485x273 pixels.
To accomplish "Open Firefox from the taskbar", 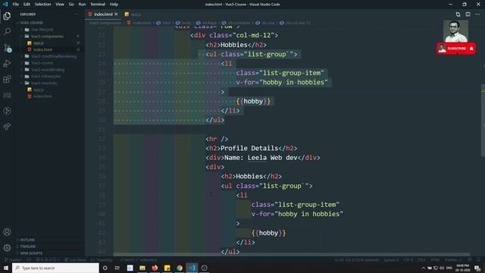I will coord(155,268).
